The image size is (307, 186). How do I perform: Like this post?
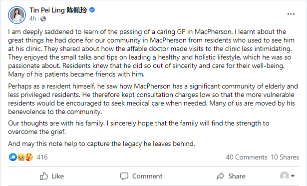[x=52, y=176]
